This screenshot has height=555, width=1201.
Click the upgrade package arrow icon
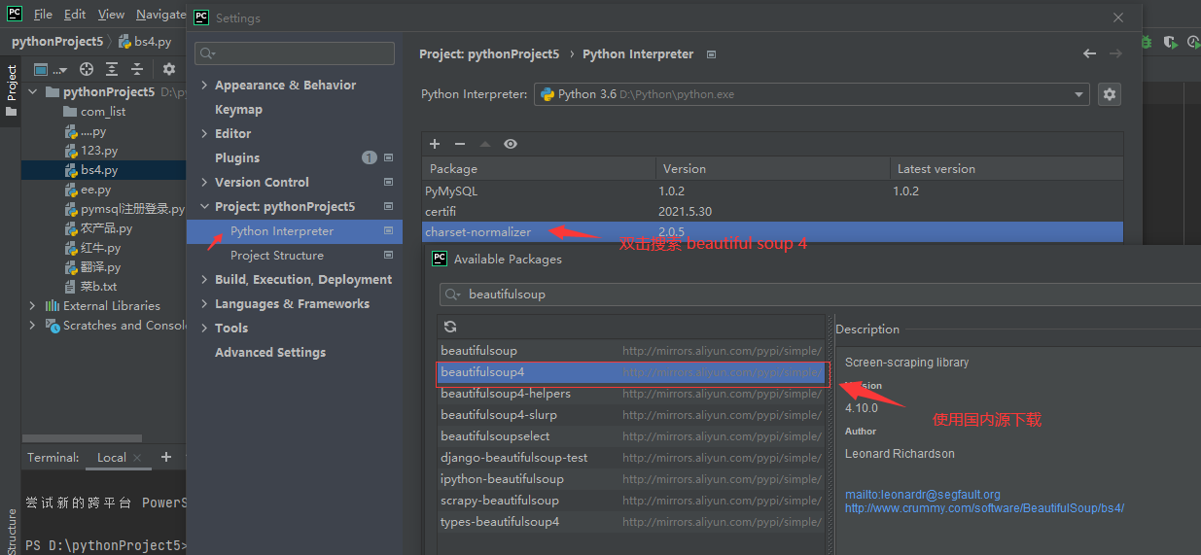coord(485,144)
